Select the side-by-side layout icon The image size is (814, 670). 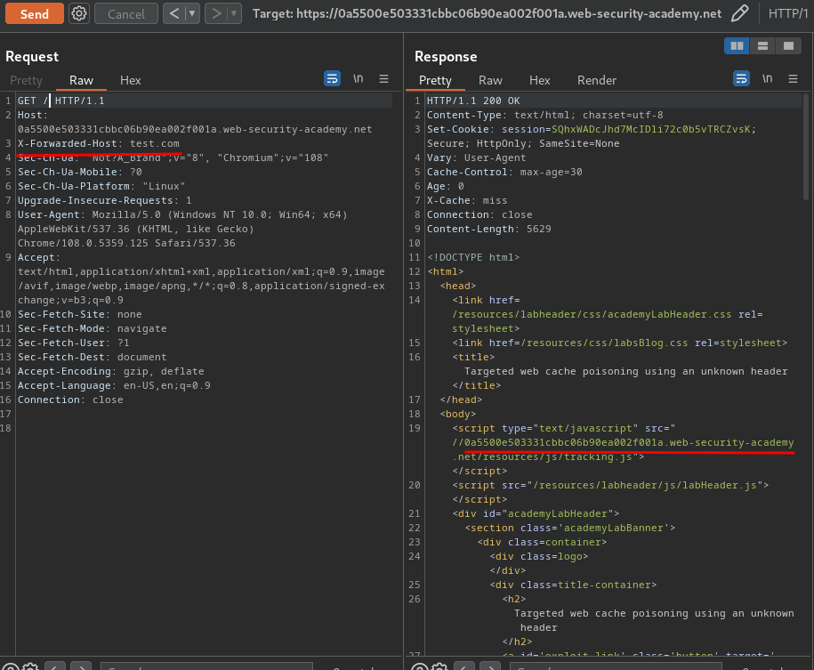[x=737, y=45]
